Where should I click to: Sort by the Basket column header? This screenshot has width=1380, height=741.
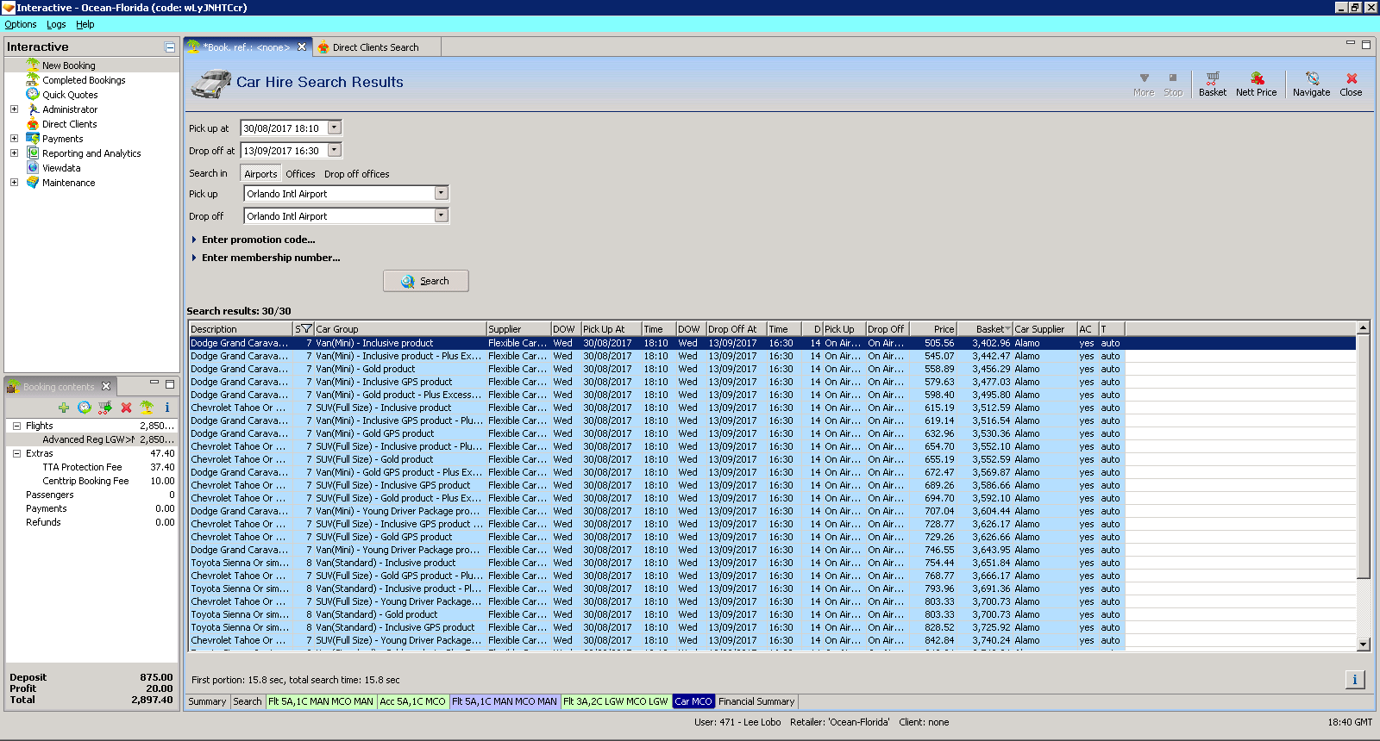pos(985,329)
